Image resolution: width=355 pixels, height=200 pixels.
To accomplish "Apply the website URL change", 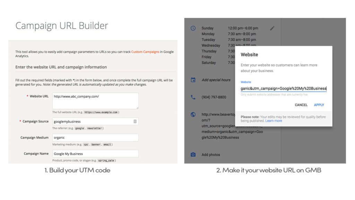I will pos(319,105).
